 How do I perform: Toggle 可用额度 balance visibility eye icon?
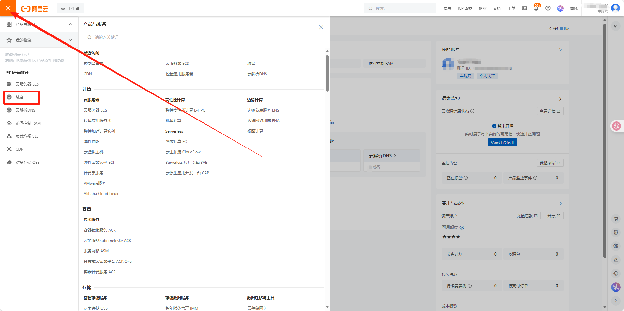tap(462, 228)
